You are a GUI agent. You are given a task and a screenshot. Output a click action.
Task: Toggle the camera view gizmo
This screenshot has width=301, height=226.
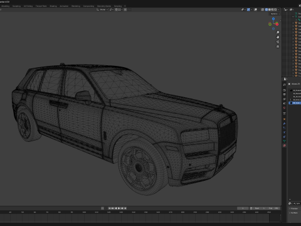pyautogui.click(x=278, y=42)
